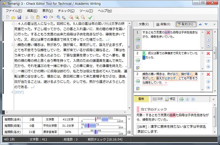Click the [EOF] marker in the editor
220x145 pixels.
pyautogui.click(x=19, y=92)
